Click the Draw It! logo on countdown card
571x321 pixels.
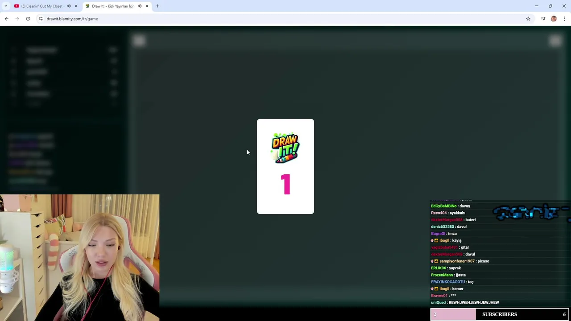pos(285,148)
